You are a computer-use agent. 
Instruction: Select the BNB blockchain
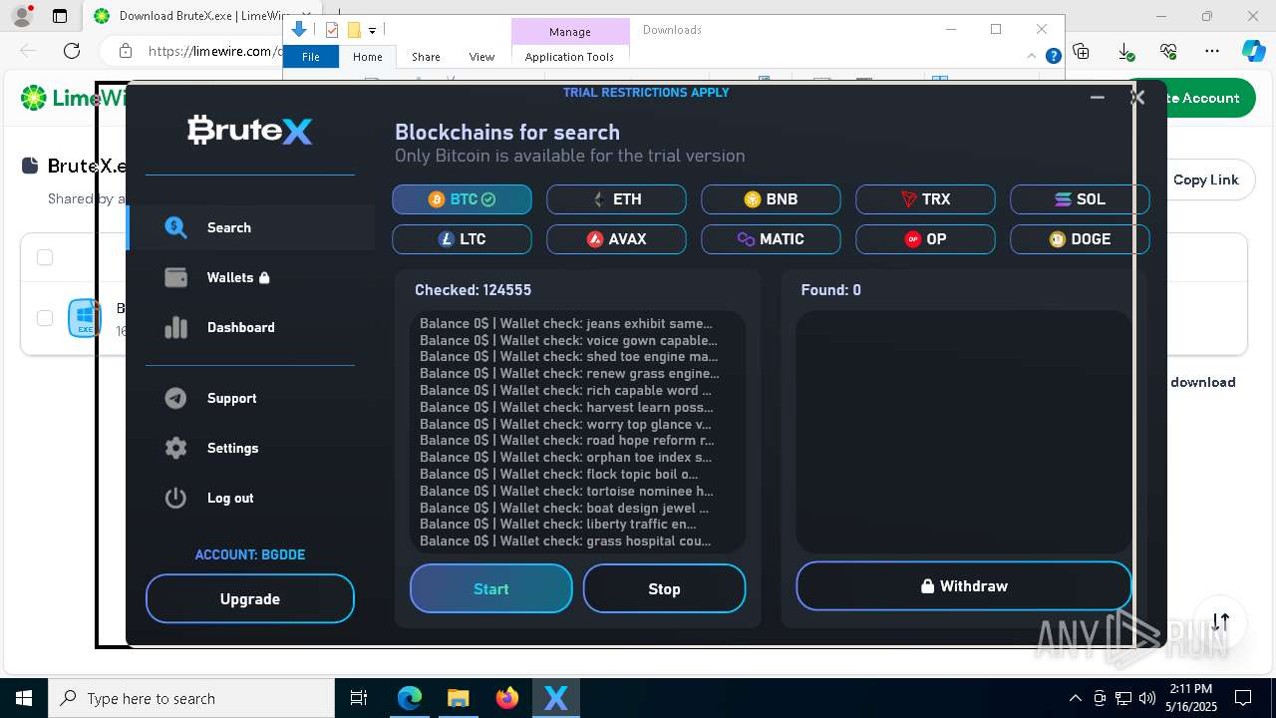click(x=771, y=199)
